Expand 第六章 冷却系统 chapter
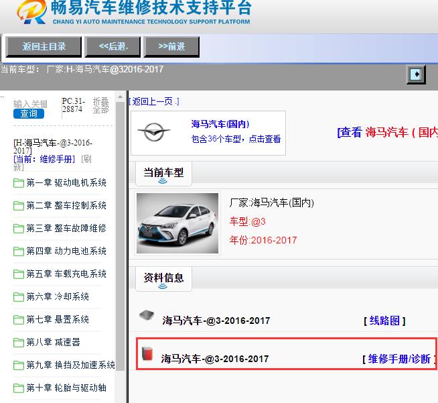This screenshot has width=438, height=403. 58,297
